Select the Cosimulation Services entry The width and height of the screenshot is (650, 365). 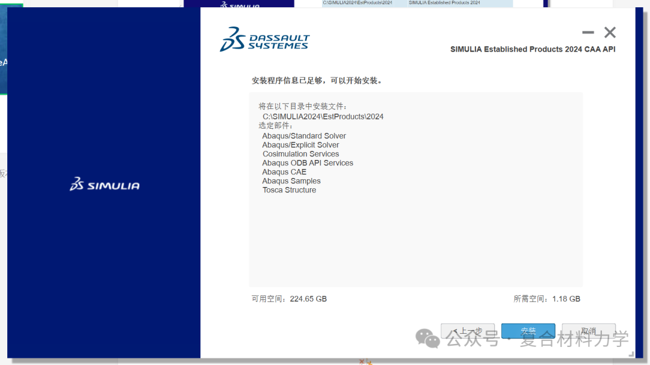click(300, 154)
